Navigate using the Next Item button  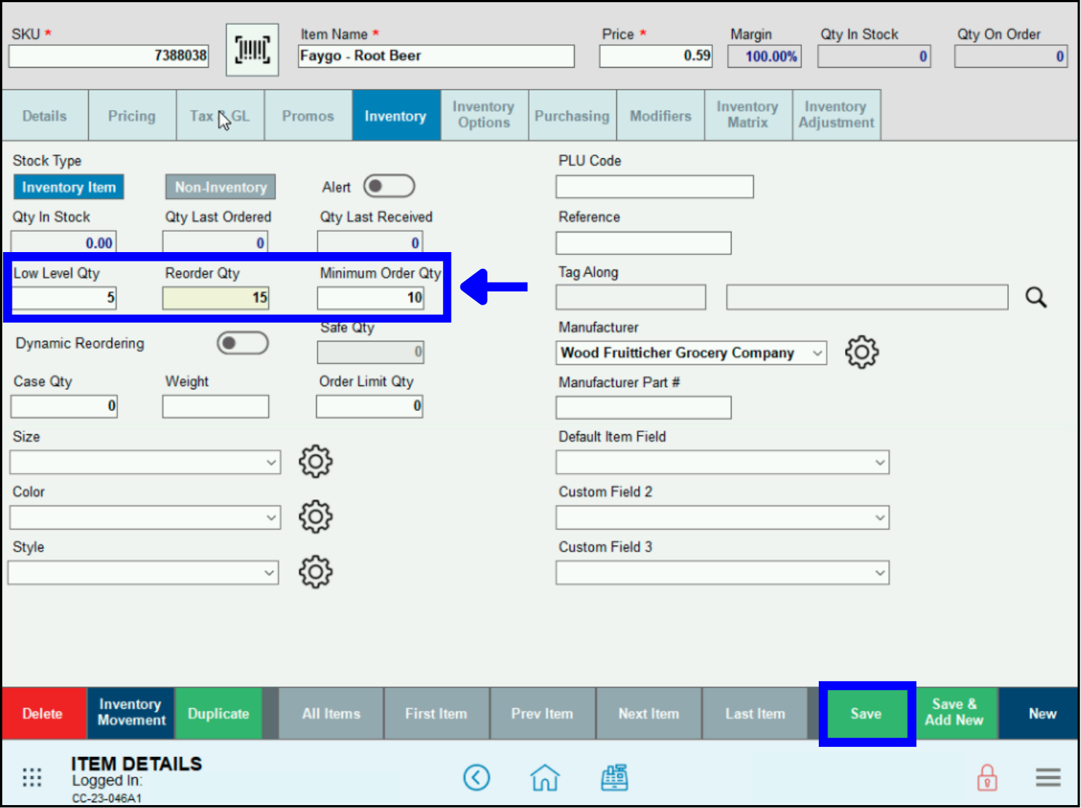tap(648, 713)
